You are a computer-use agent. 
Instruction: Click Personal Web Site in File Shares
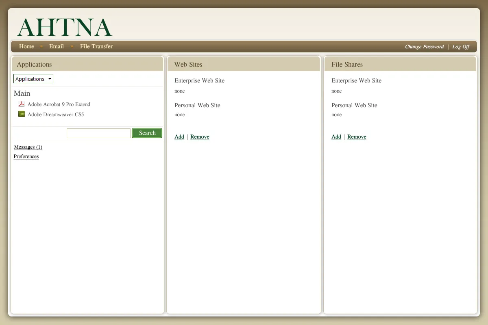354,105
